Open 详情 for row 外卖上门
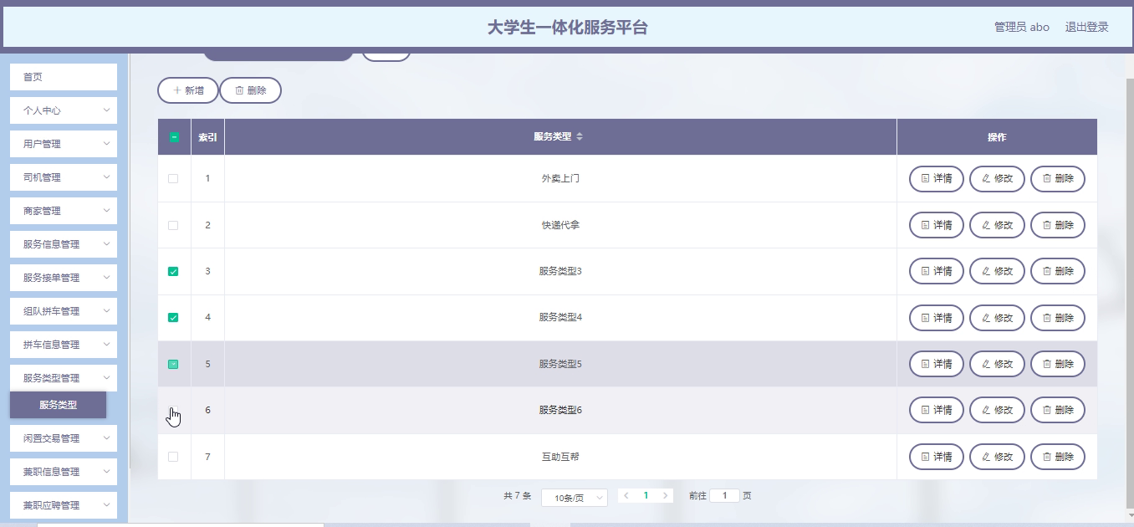Screen dimensions: 1134x527 [x=937, y=178]
